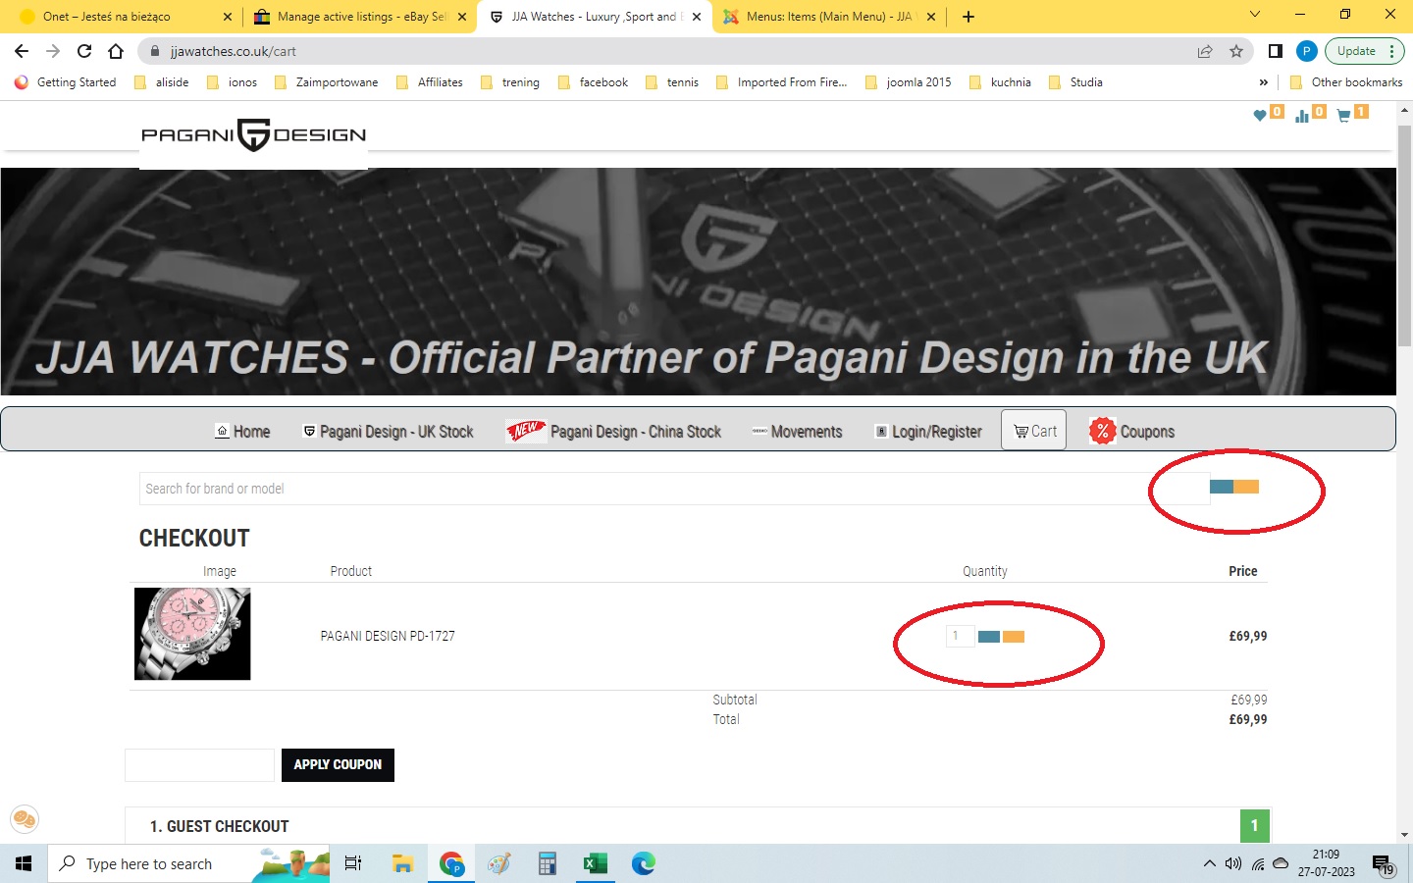This screenshot has width=1413, height=883.
Task: Click the page vertical scrollbar thumb
Action: pos(1404,235)
